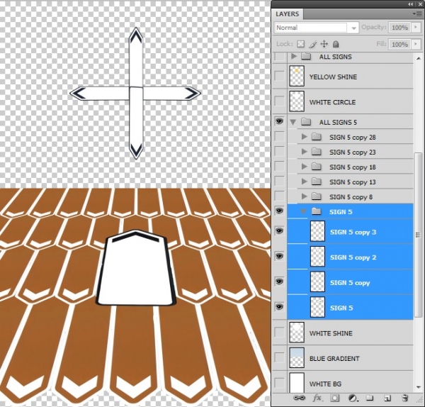Click the SIGN 5 copy 28 folder icon

point(317,136)
